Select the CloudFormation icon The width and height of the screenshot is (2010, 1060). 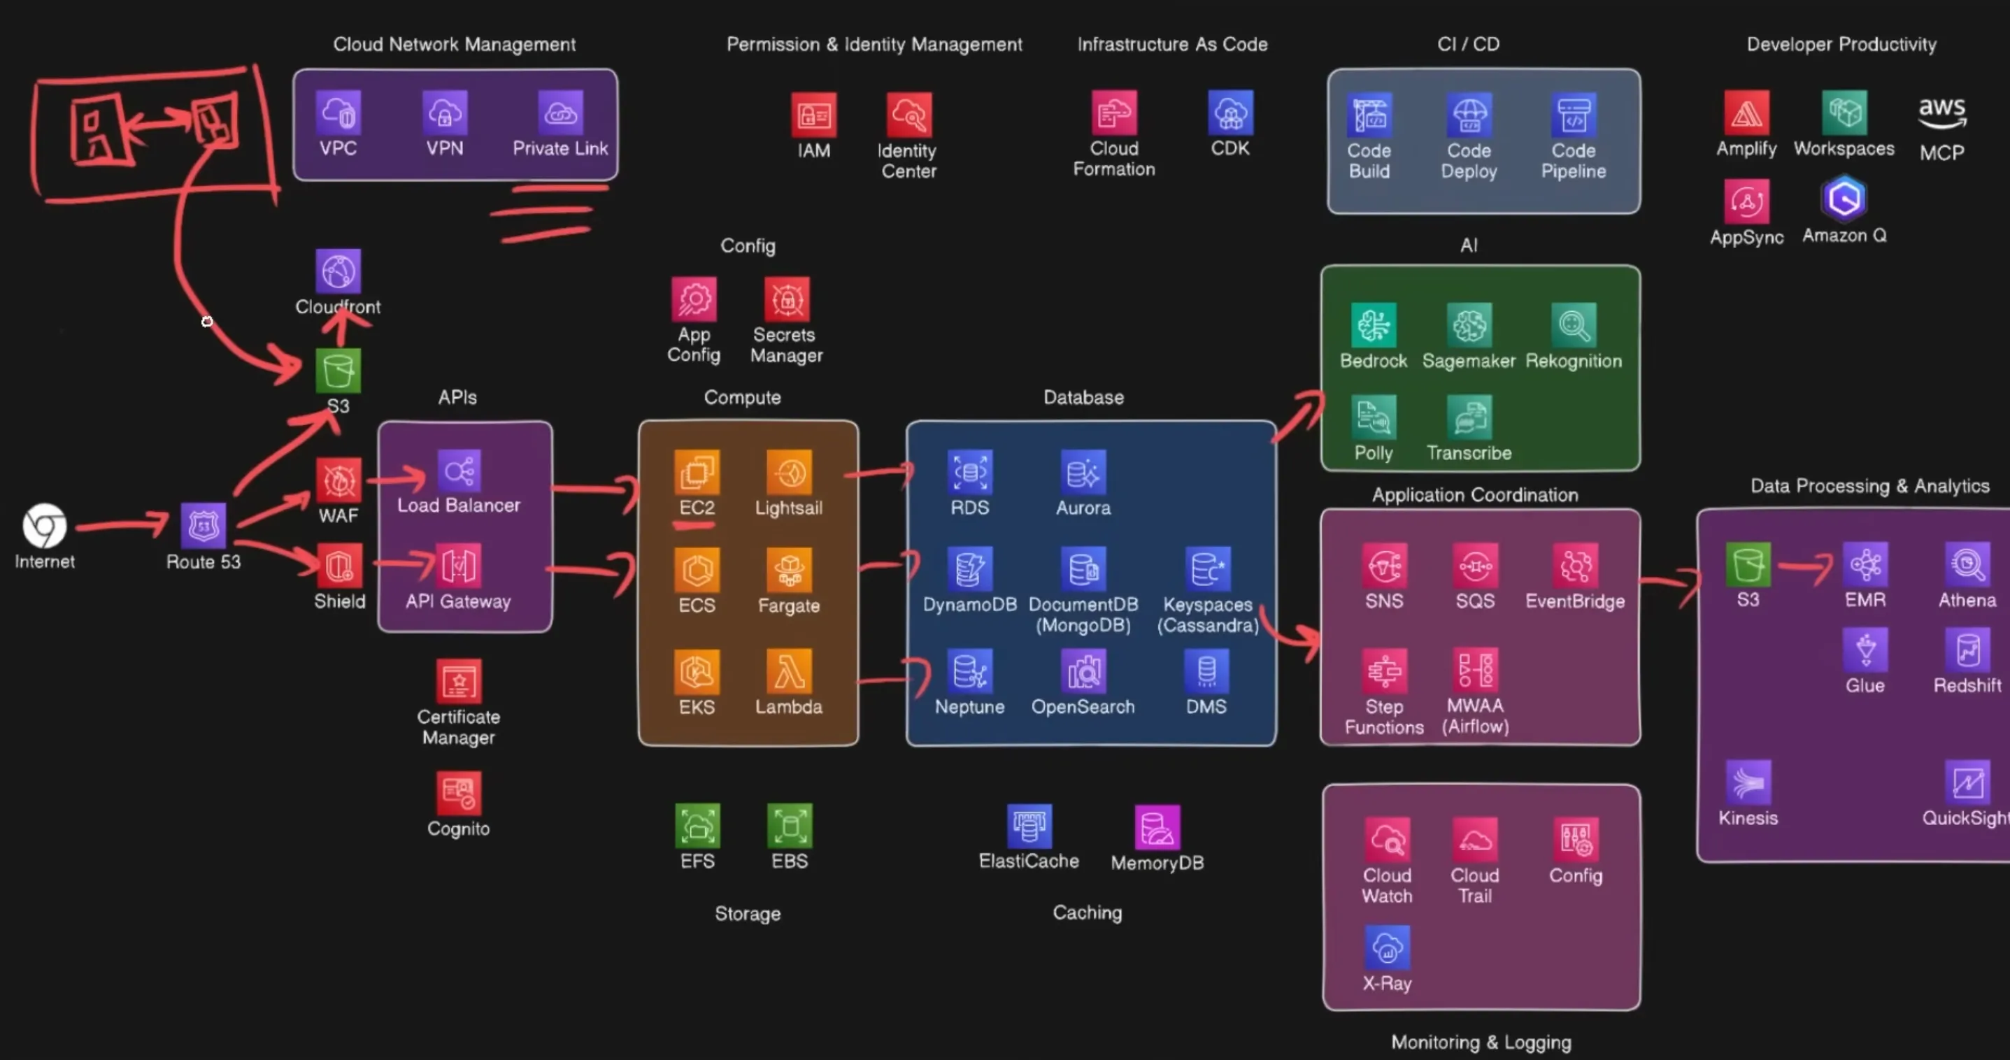[x=1113, y=114]
